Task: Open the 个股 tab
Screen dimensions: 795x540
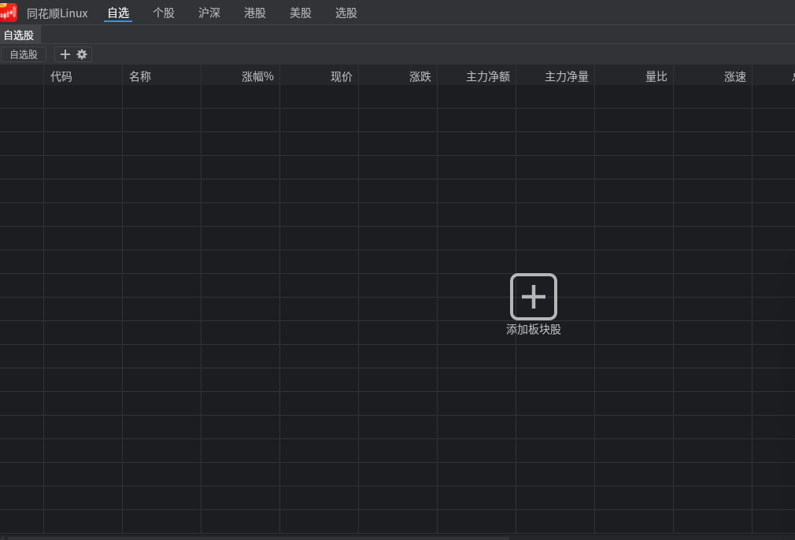Action: coord(164,13)
